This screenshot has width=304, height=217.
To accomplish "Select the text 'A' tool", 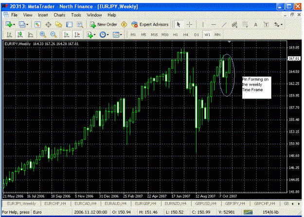I will [x=256, y=25].
